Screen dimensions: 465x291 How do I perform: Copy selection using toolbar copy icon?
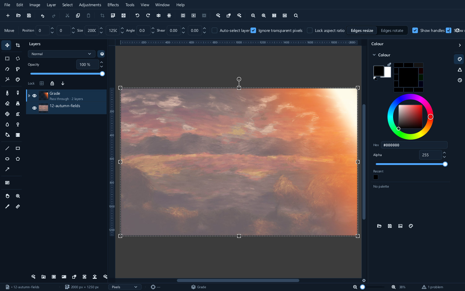[78, 15]
